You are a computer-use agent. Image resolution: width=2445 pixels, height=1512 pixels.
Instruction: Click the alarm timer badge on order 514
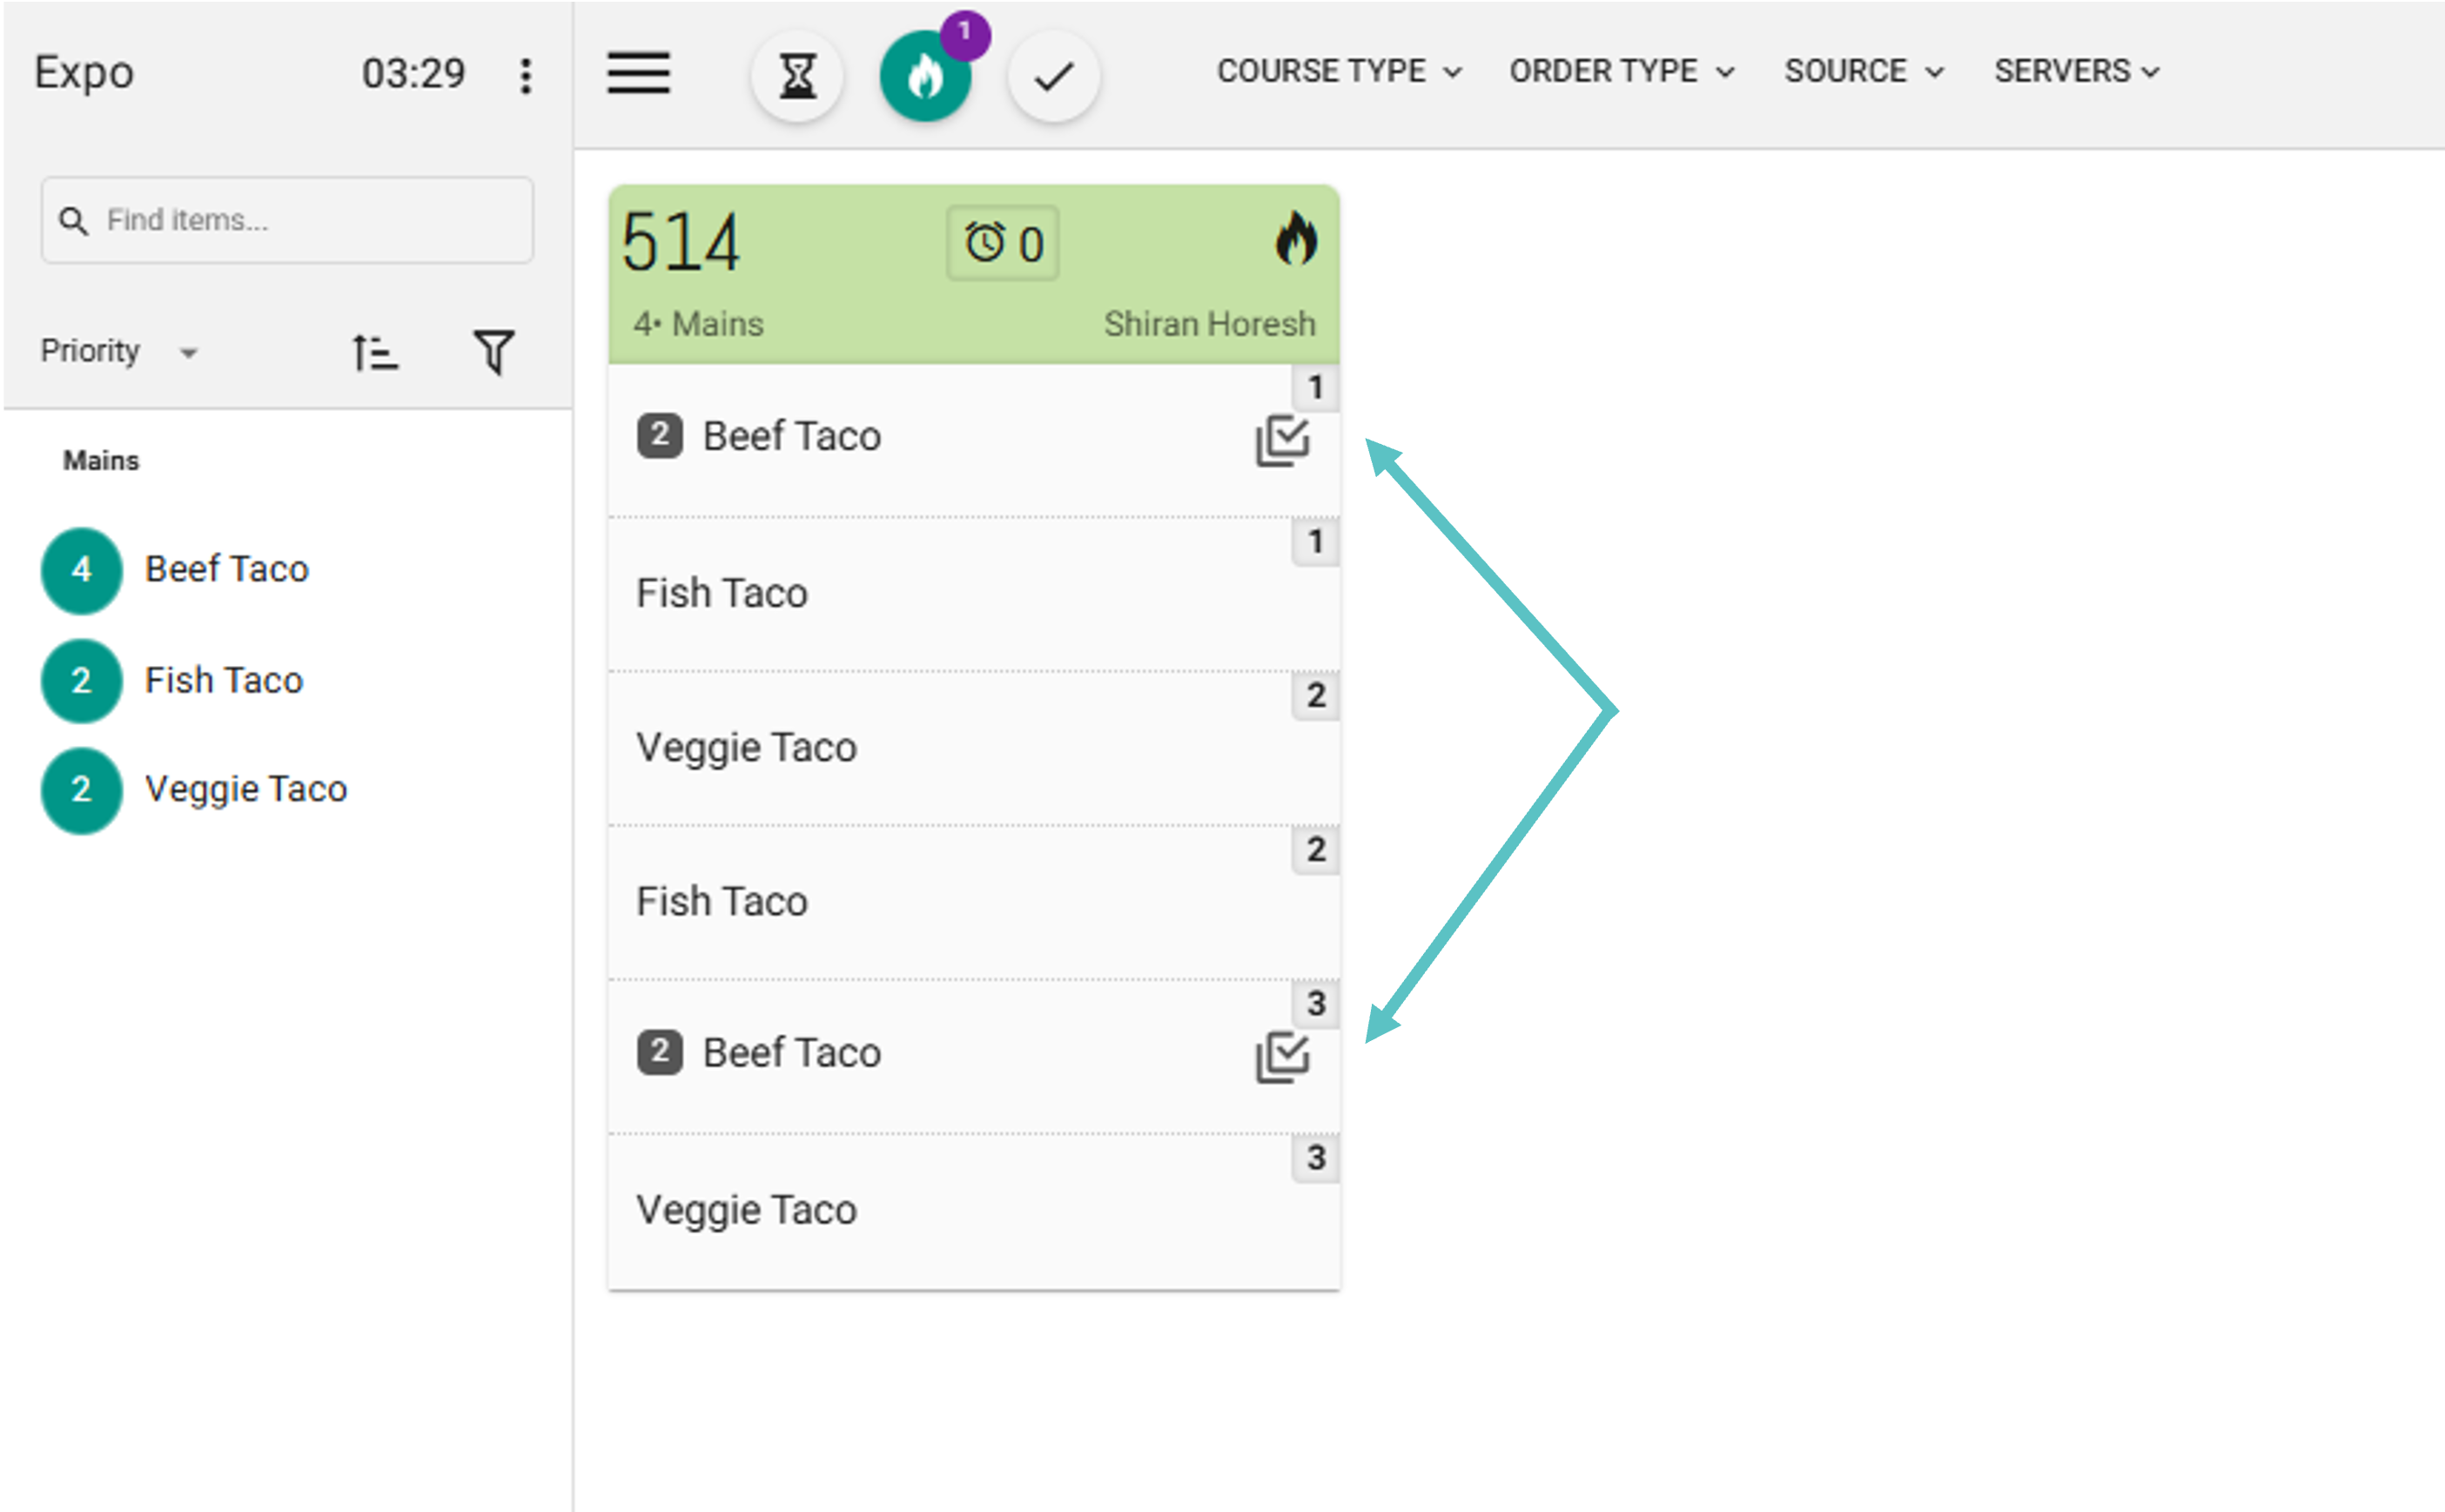(1002, 243)
